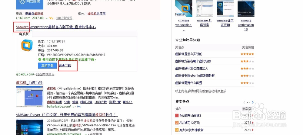The image size is (303, 135).
Task: Click star rating of 虚拟机需要什么配置
Action: tap(247, 83)
